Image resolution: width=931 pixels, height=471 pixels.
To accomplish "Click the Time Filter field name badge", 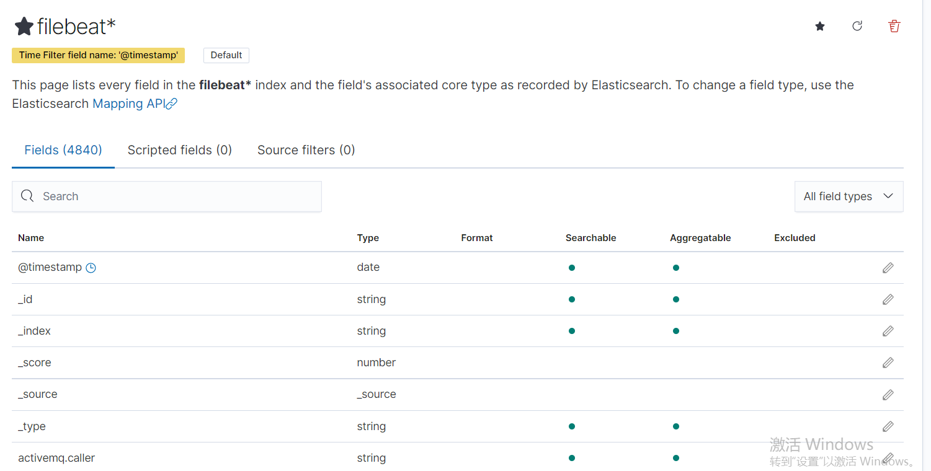I will click(98, 55).
